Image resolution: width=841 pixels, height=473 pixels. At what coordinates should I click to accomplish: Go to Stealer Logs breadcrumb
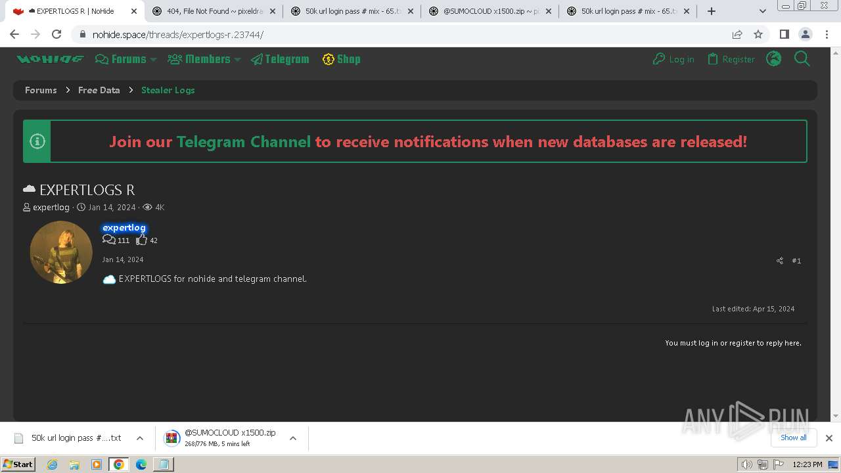[168, 90]
